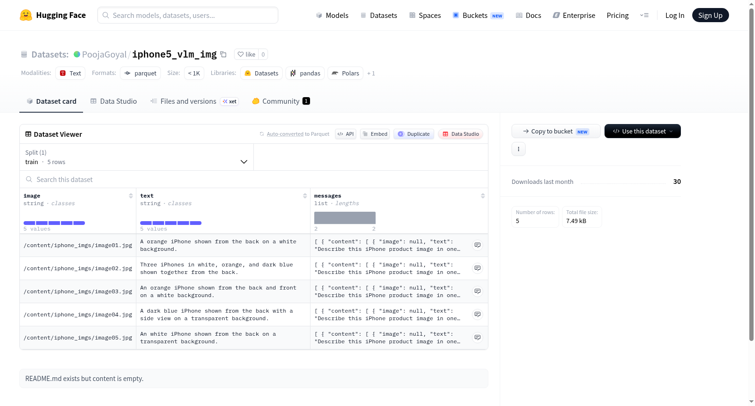The image size is (755, 406).
Task: Select cell /content/iphone_imgs/image01.jpg
Action: 78,245
